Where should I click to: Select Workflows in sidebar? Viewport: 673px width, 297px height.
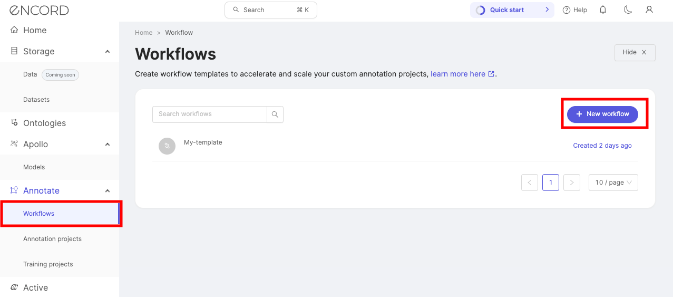pos(60,214)
